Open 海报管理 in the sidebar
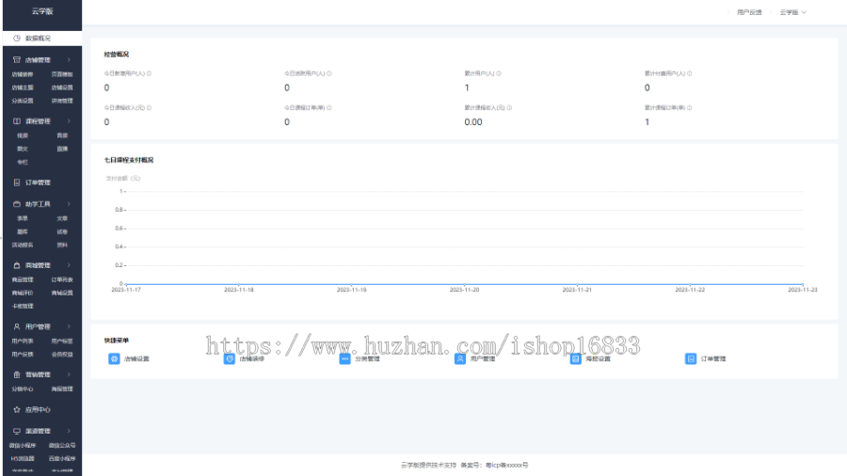 [x=62, y=389]
